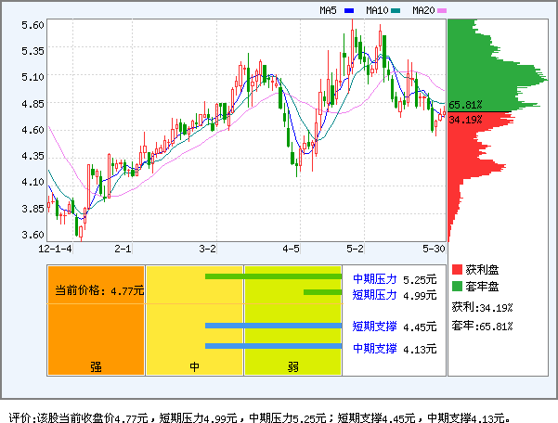Click the 4.35 price axis label
The image size is (558, 423).
[32, 156]
